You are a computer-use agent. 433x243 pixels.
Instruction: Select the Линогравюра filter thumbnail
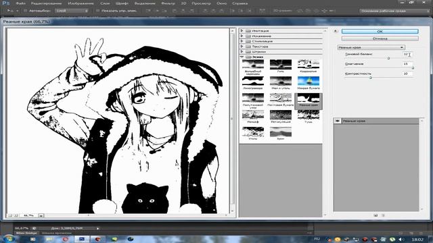253,82
